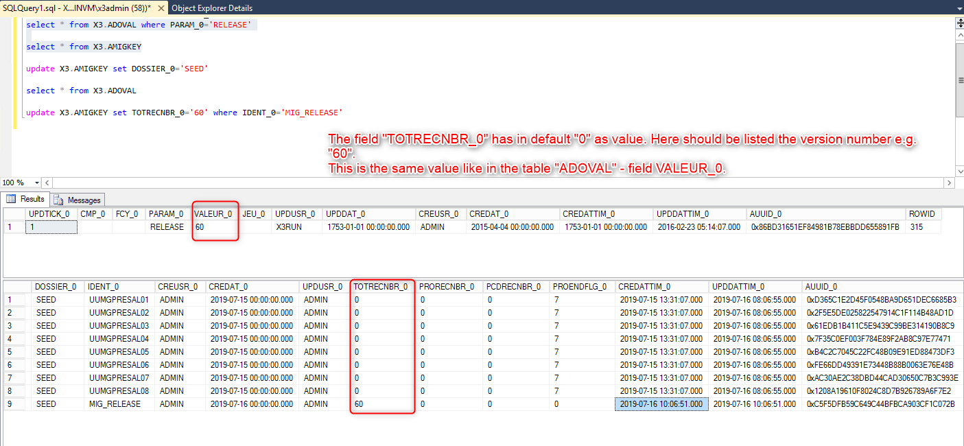Click the left arrow of the horizontal scrollbar
The height and width of the screenshot is (446, 964).
coord(47,183)
